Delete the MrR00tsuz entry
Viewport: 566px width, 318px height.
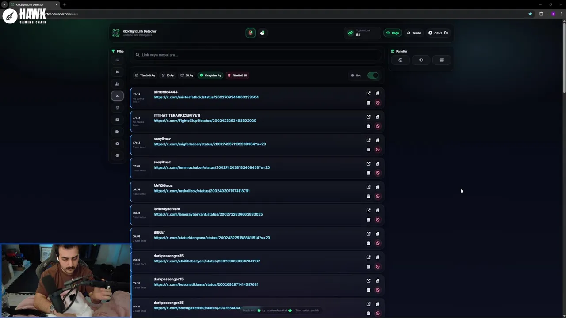click(x=368, y=197)
